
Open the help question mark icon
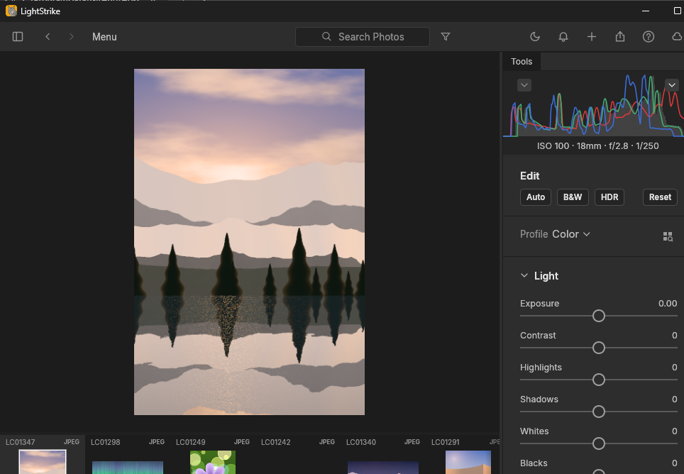point(649,37)
